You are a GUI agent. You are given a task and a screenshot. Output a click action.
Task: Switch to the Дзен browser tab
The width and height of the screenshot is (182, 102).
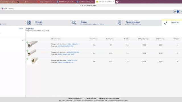tap(26, 2)
